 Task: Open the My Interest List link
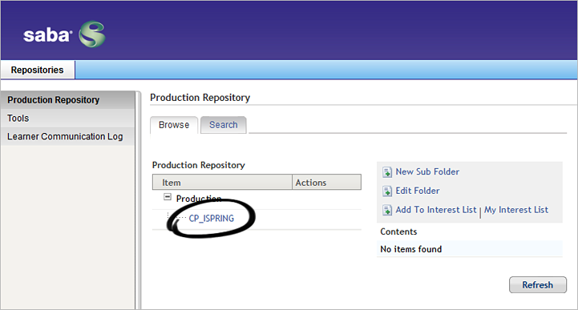pos(516,210)
